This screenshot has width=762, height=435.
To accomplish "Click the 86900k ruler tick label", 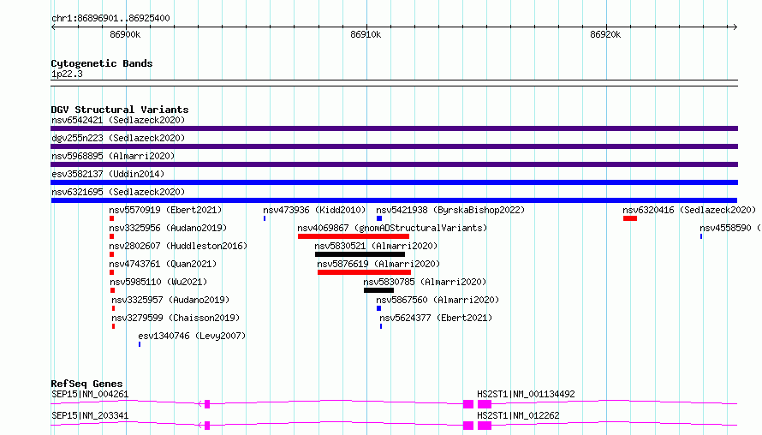I will (125, 34).
